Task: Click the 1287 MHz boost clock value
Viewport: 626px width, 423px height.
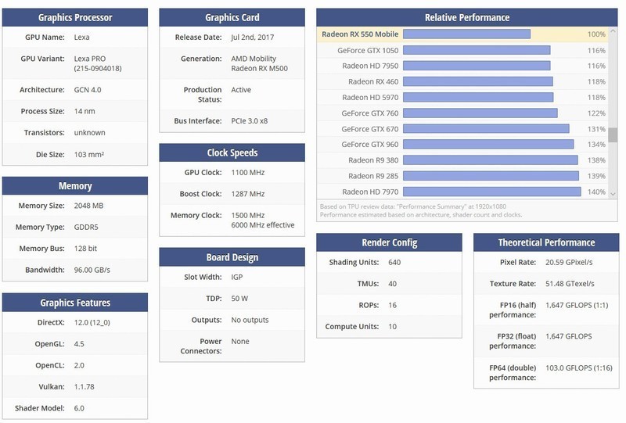Action: tap(247, 194)
